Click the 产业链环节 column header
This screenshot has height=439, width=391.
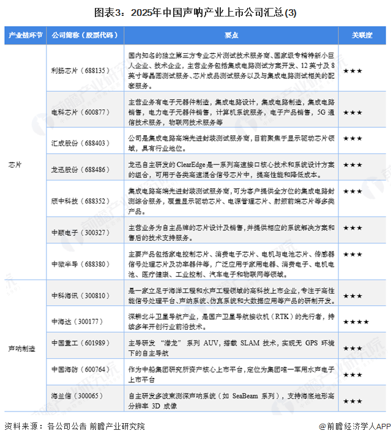tap(25, 35)
